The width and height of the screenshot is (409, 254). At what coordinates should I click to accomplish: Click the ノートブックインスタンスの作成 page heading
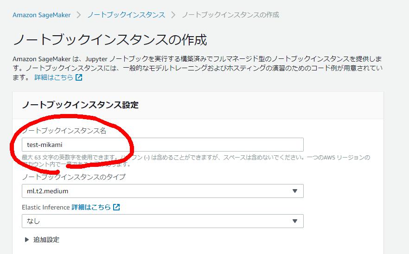[109, 40]
